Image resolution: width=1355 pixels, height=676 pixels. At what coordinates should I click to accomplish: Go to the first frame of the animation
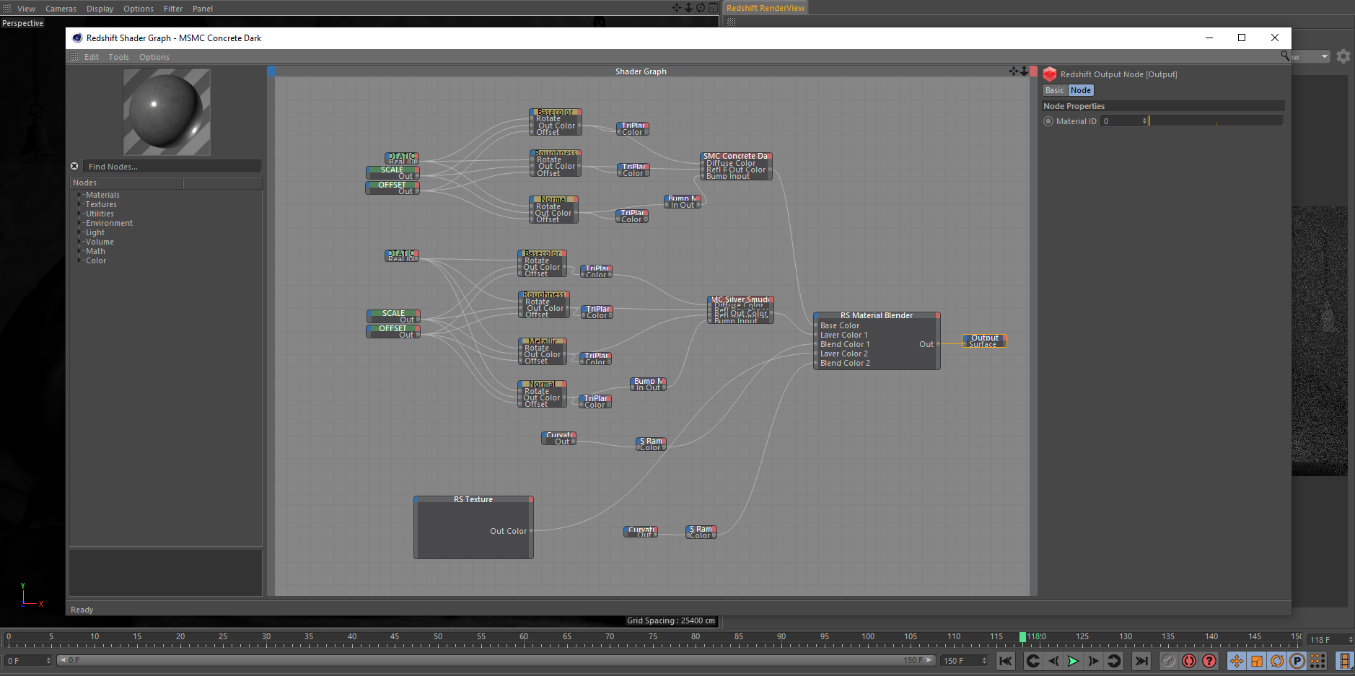point(1006,661)
